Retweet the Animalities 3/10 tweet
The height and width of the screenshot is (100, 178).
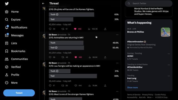63,57
